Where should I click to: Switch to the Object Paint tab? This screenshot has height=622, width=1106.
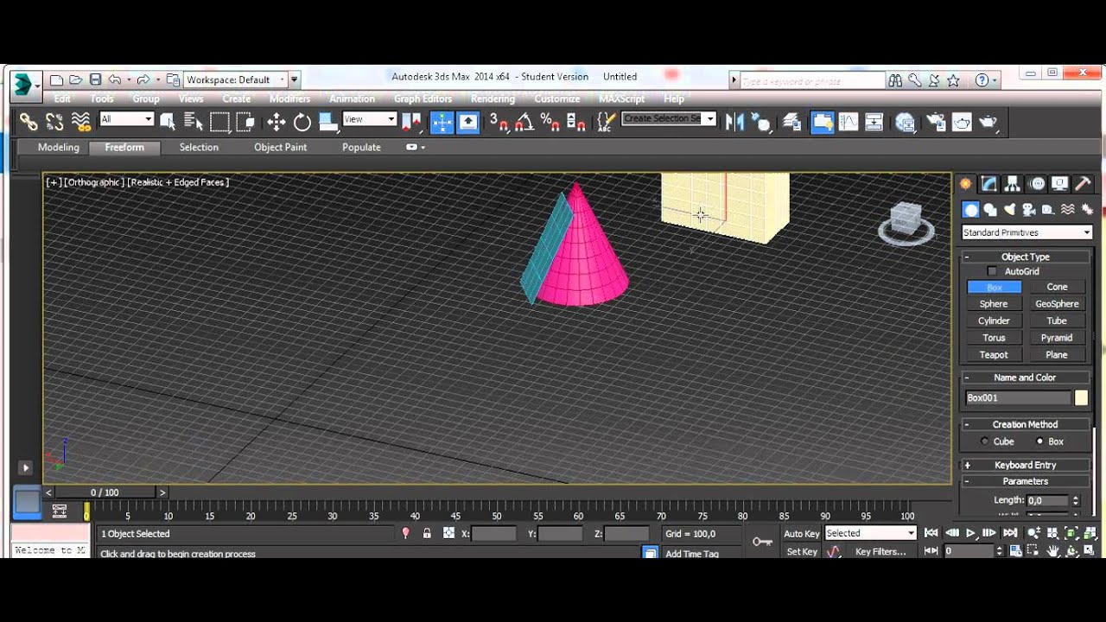[x=280, y=147]
